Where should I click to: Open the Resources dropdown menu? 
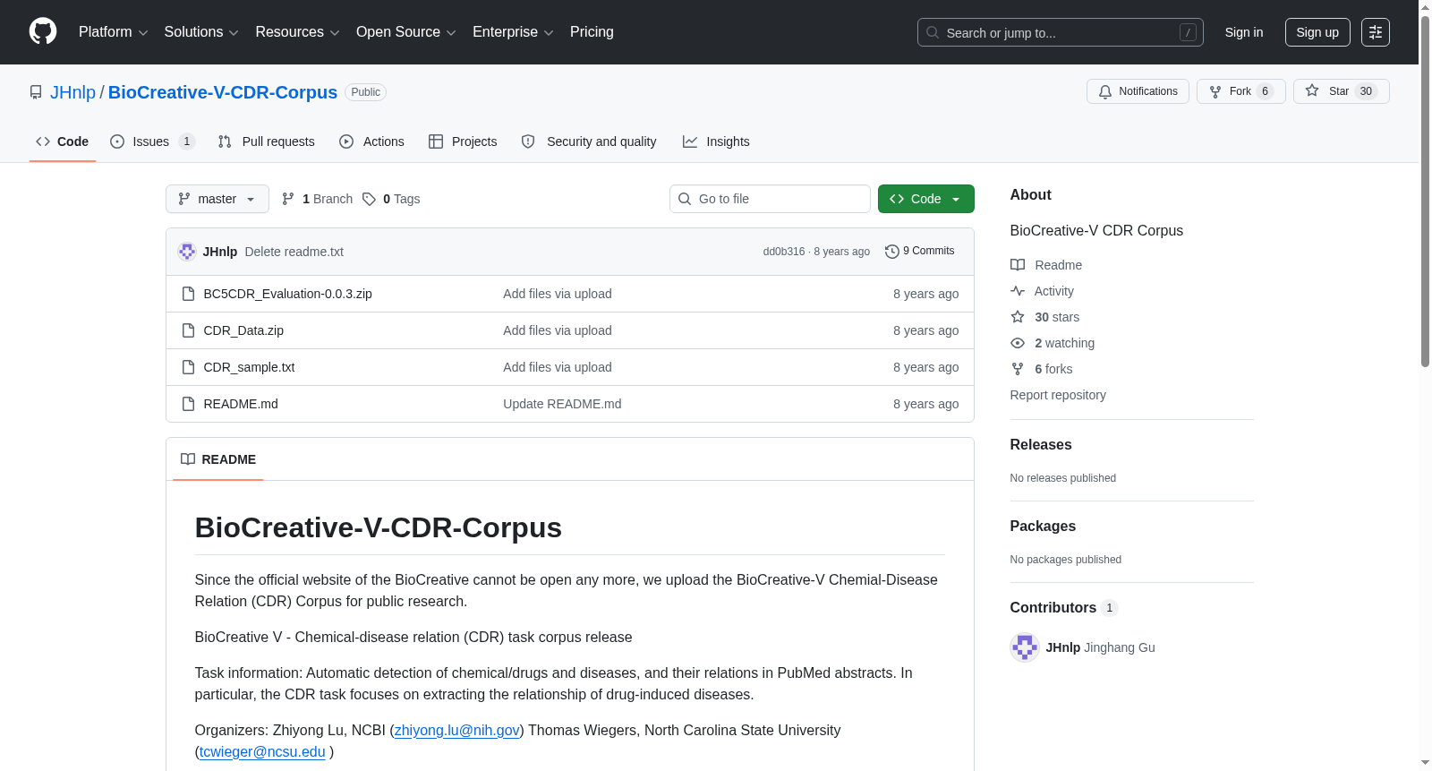298,32
